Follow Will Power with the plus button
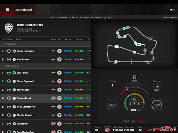The width and height of the screenshot is (178, 133). [x=9, y=73]
